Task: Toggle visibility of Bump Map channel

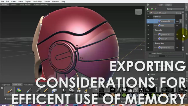Action: (148, 43)
